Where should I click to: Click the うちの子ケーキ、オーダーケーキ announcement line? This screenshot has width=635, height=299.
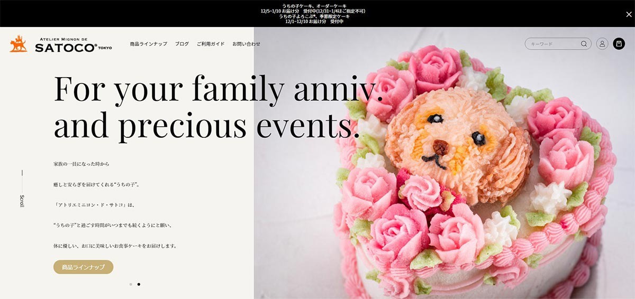[317, 5]
